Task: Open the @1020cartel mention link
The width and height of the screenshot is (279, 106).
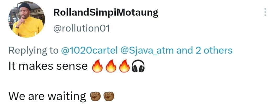Action: pos(89,51)
